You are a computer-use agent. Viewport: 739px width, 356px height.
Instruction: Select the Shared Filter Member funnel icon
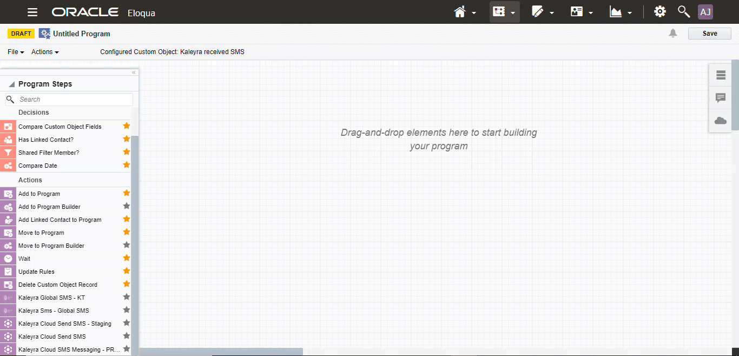click(x=8, y=153)
